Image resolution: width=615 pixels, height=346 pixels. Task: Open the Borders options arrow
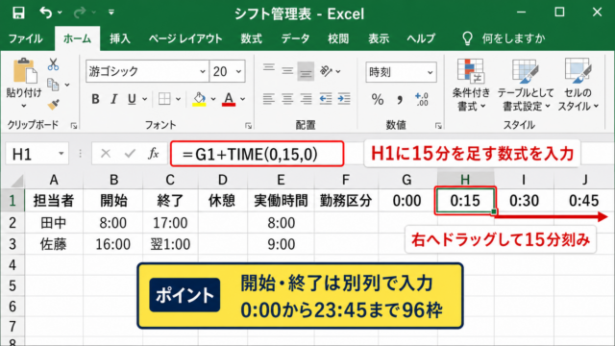click(178, 99)
